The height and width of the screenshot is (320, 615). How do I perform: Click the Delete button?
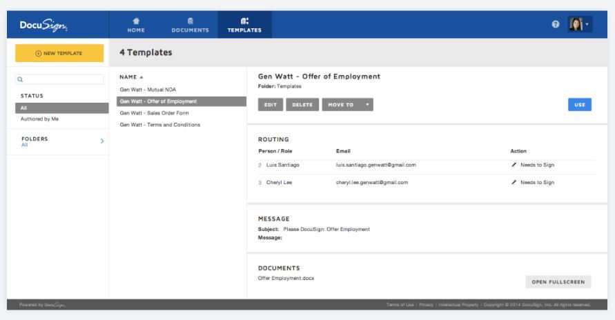302,105
